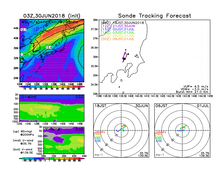The width and height of the screenshot is (224, 173).
Task: Select the (21Z) 06JST,01JUL legend entry
Action: coord(118,36)
